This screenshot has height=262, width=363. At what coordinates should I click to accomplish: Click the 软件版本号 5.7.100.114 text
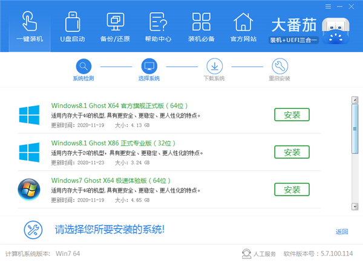click(x=318, y=254)
